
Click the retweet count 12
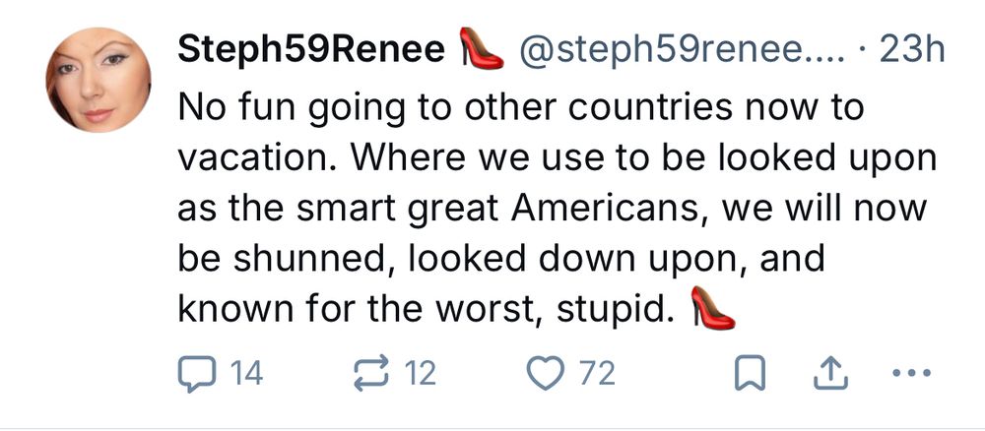pos(422,373)
